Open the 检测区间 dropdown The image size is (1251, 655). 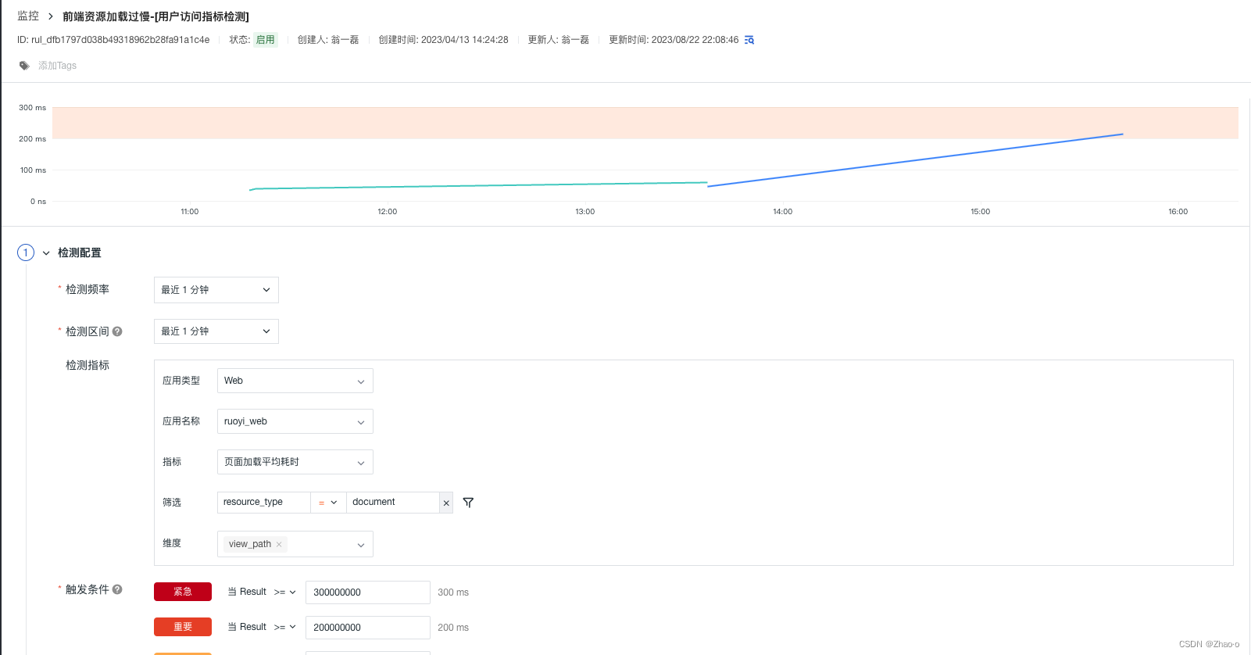tap(216, 331)
